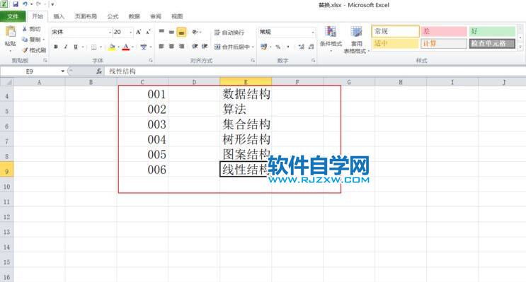
Task: Align text right
Action: [181, 47]
